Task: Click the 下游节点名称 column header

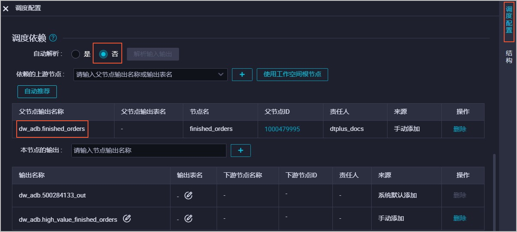Action: [243, 175]
